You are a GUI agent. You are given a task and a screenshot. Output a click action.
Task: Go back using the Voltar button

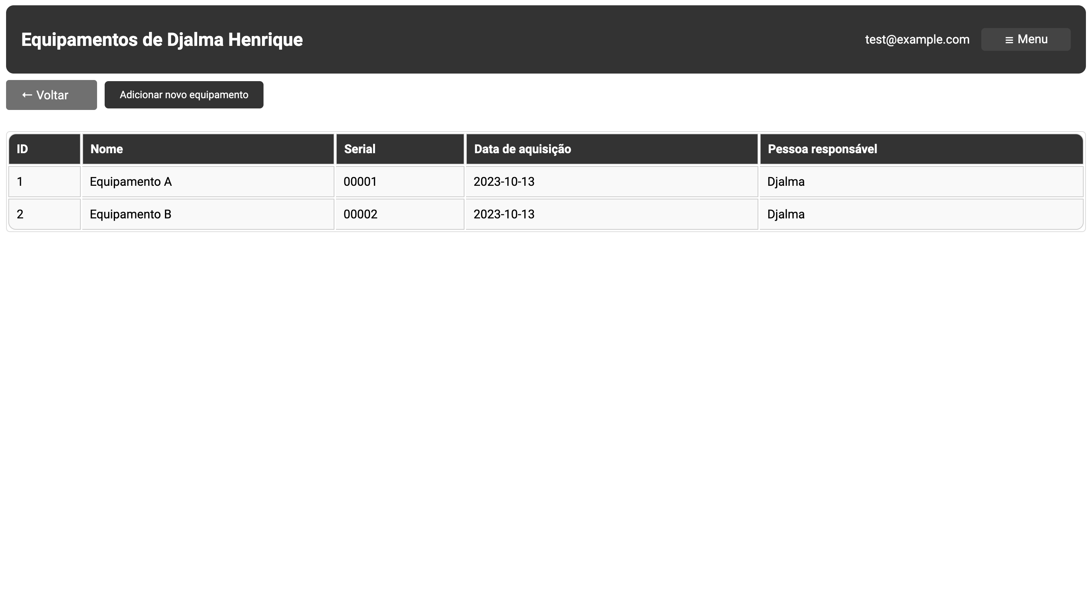click(x=51, y=94)
